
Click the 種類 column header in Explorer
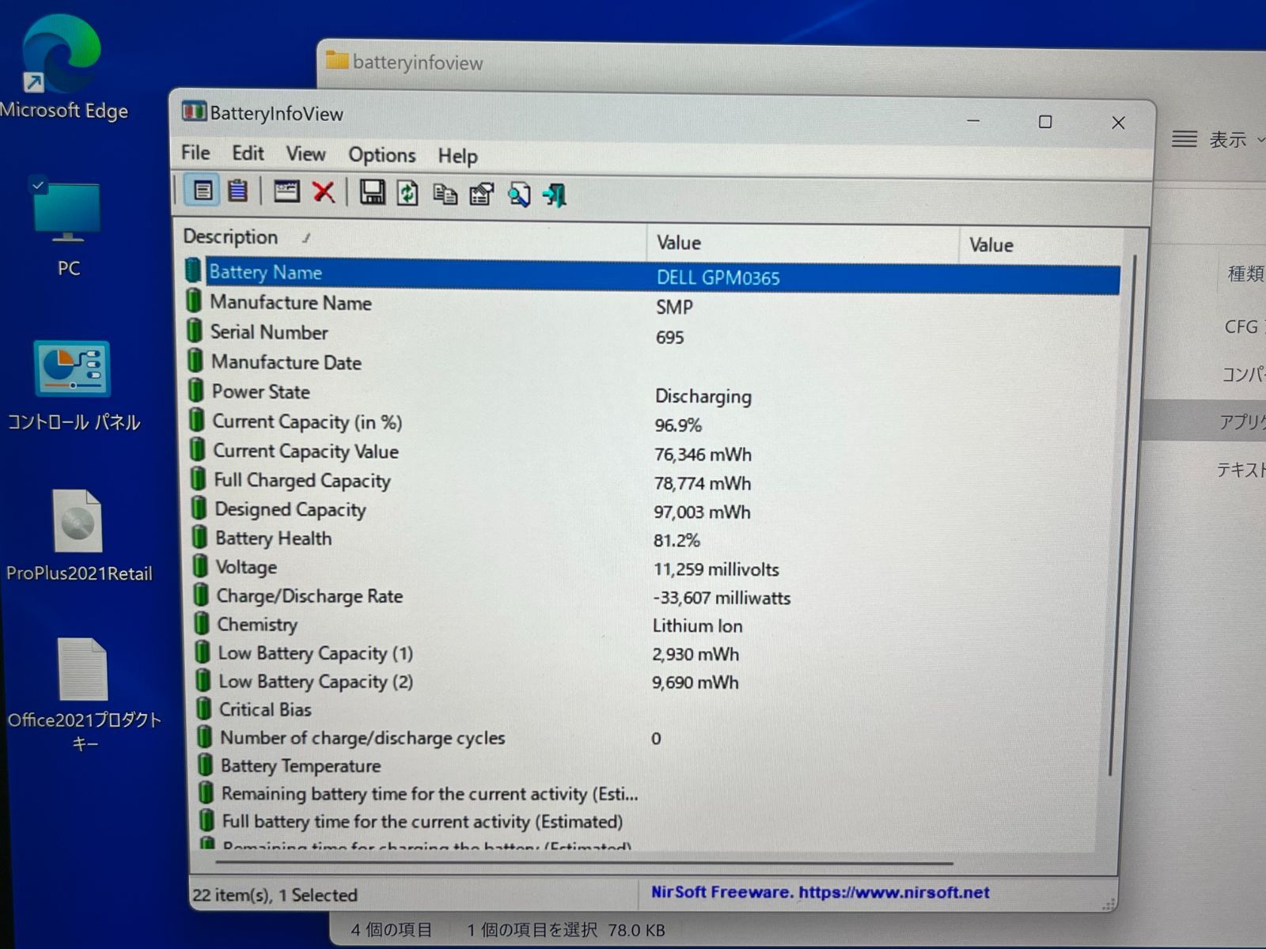tap(1245, 274)
